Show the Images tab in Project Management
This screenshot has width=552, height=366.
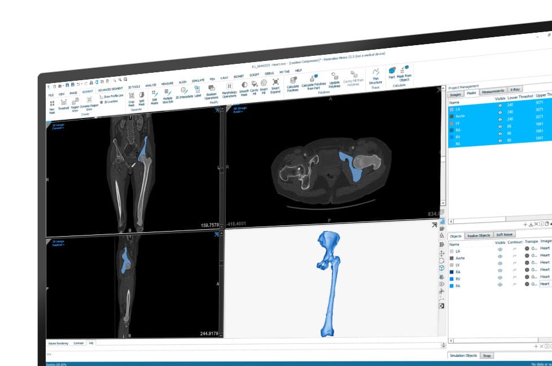(455, 95)
